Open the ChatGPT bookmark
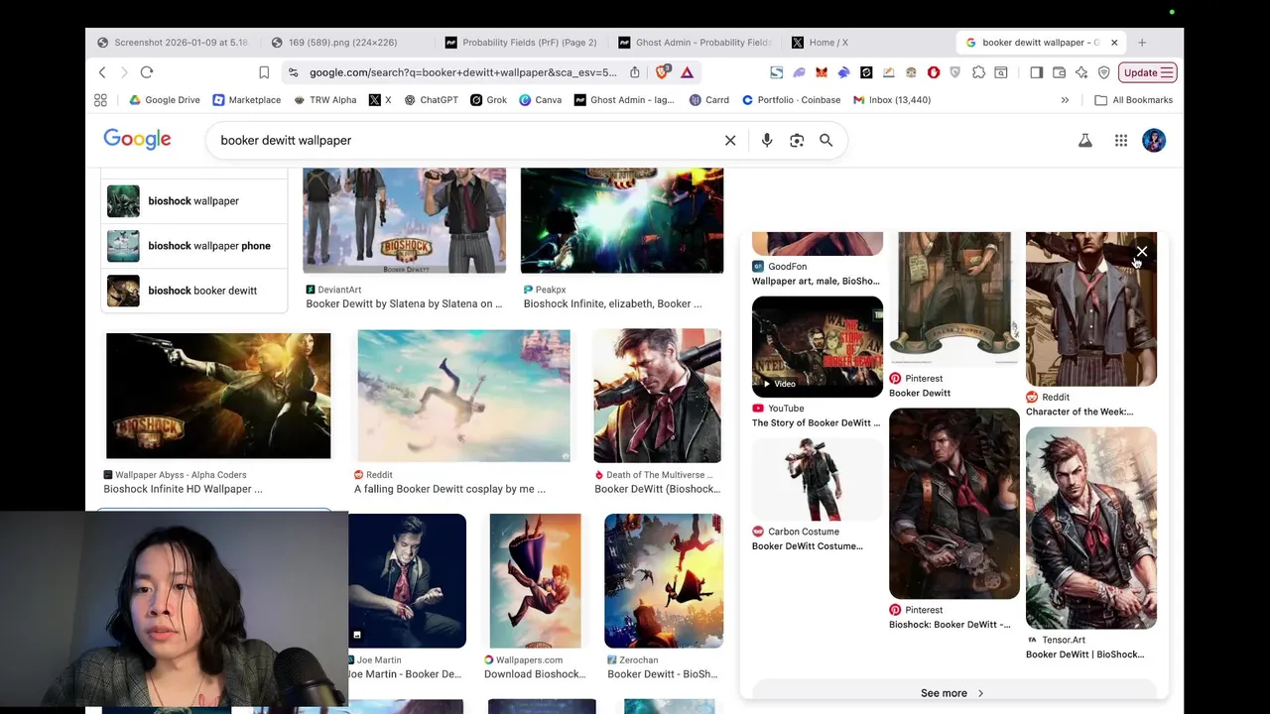 431,100
